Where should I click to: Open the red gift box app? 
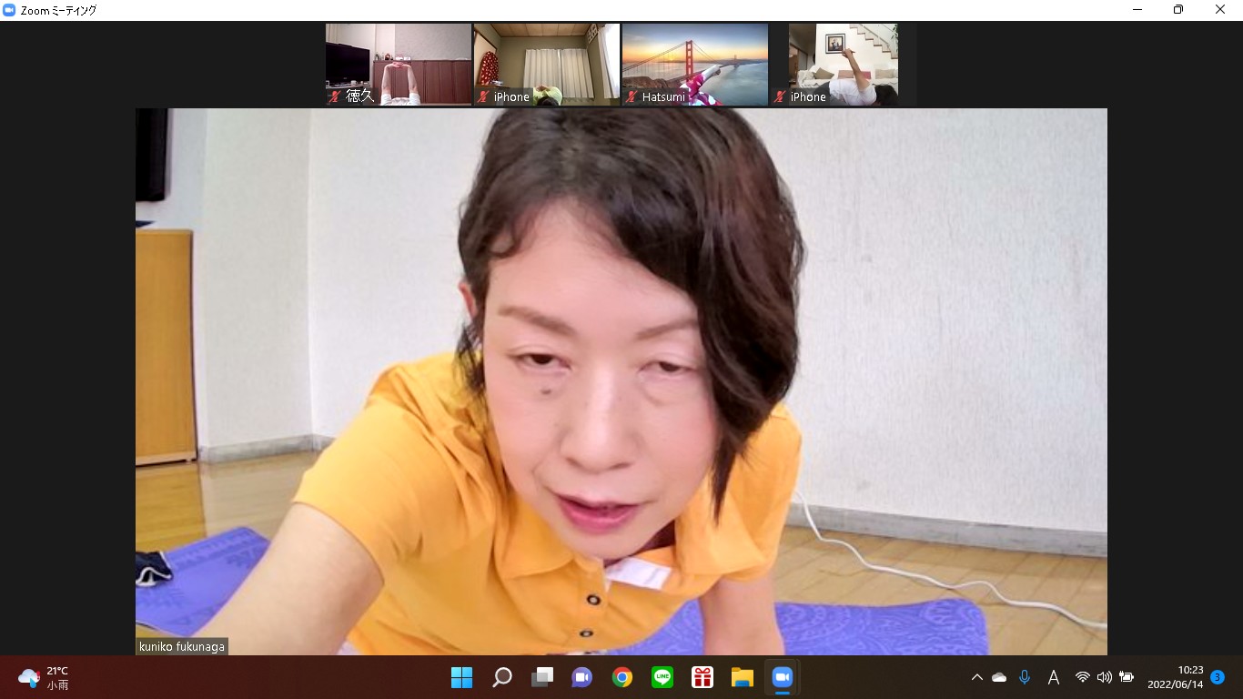click(x=702, y=677)
